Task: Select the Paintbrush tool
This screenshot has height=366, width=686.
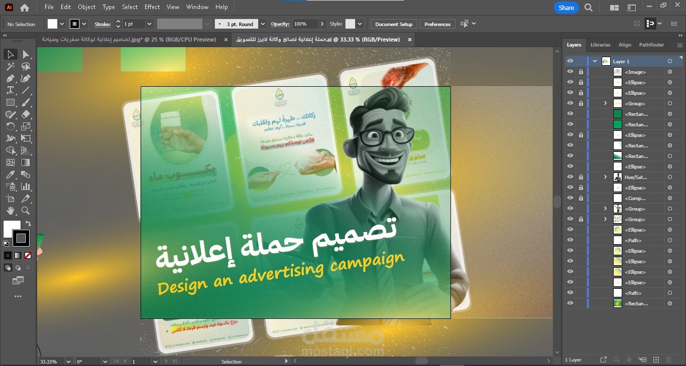Action: [x=26, y=102]
